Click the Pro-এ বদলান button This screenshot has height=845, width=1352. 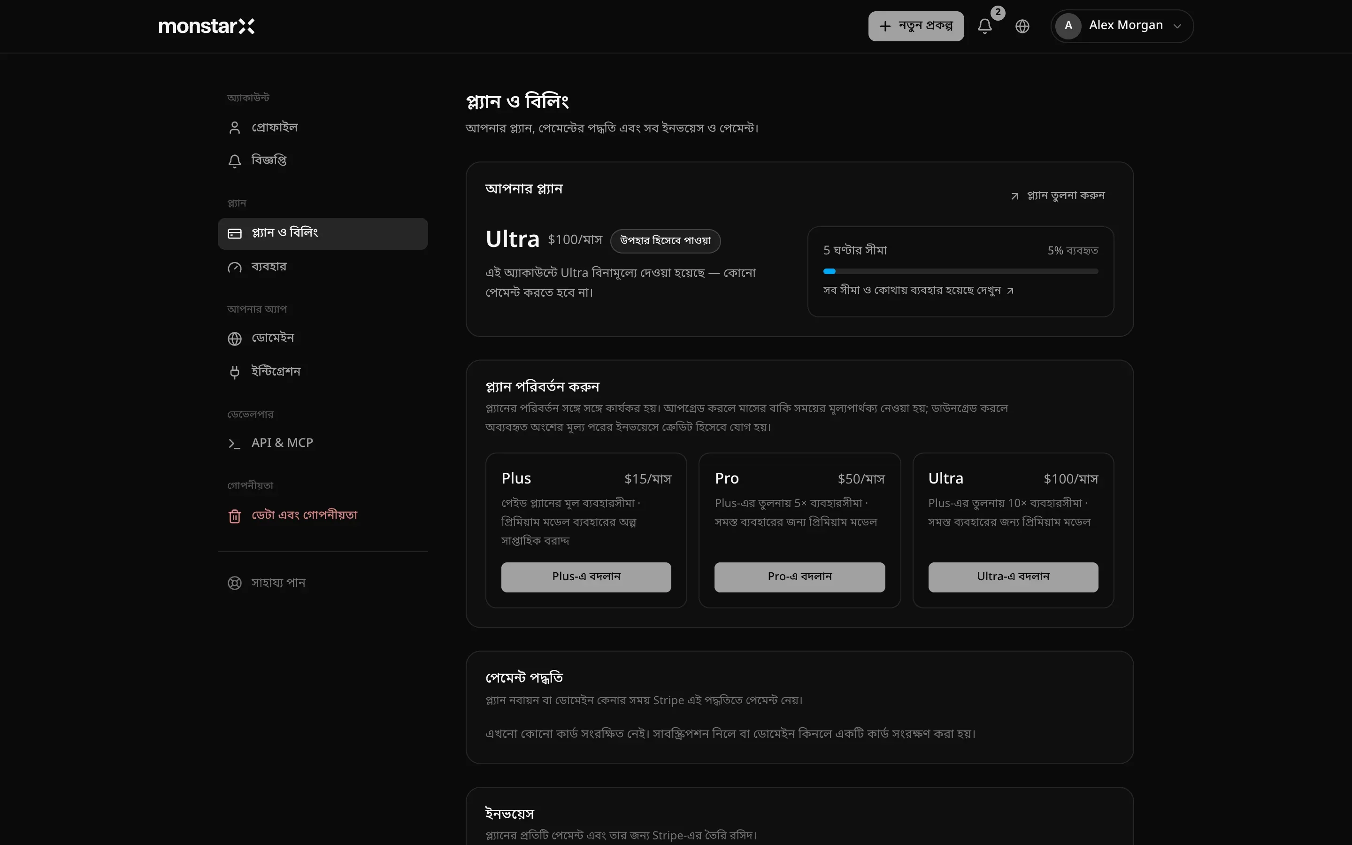tap(799, 577)
